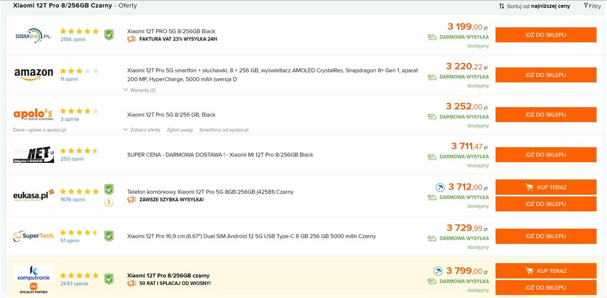607x298 pixels.
Task: Click the buyer protection umbrella icon at 3 712,00
Action: tap(440, 187)
